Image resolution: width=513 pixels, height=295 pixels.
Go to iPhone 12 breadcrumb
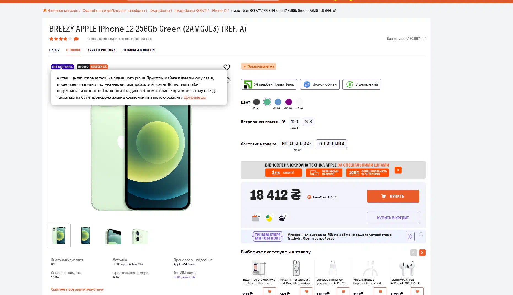pos(219,10)
